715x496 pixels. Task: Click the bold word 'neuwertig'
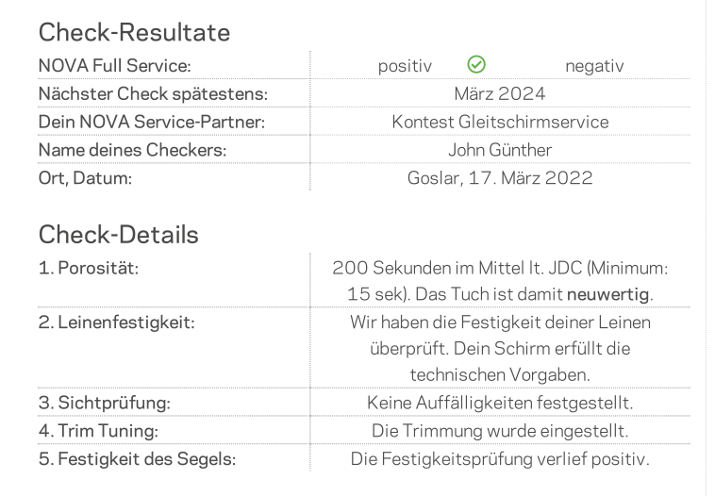tap(607, 294)
